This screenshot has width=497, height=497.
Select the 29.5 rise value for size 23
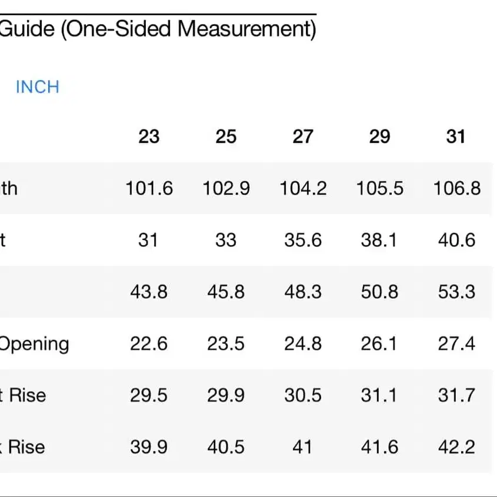(x=149, y=395)
